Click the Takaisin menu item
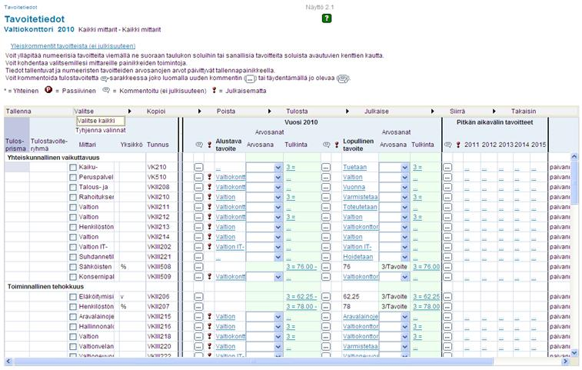 pos(524,112)
